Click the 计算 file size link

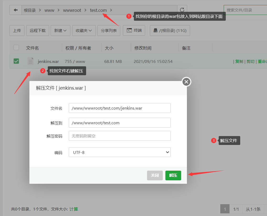(x=74, y=209)
